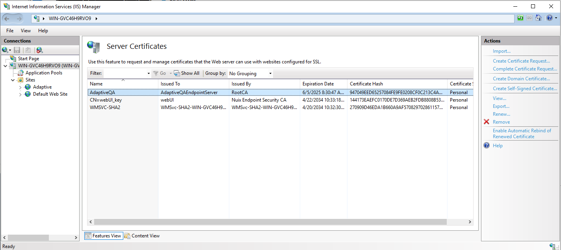Click the Filter text input field
Screen dimensions: 561x250
[x=124, y=74]
